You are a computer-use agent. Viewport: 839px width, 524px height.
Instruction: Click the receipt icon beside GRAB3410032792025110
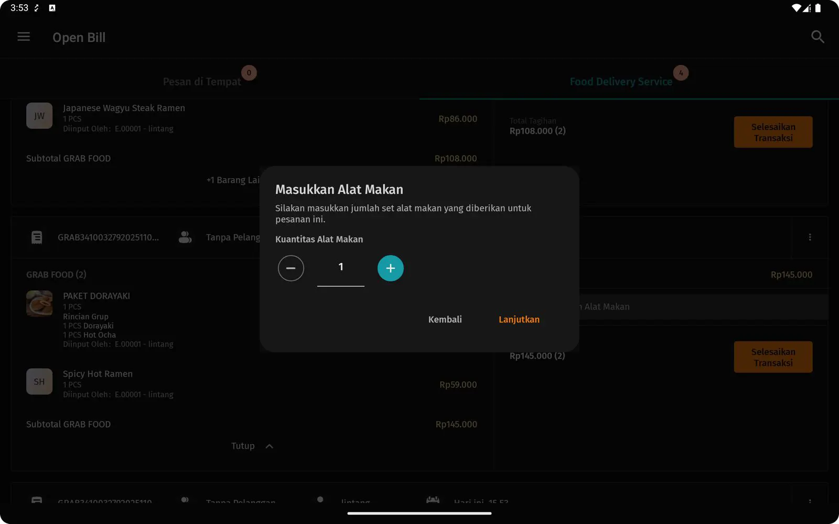coord(37,237)
